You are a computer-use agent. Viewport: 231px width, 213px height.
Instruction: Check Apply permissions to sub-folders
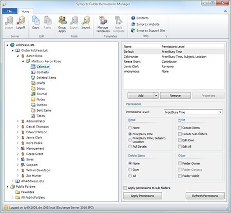click(x=125, y=188)
